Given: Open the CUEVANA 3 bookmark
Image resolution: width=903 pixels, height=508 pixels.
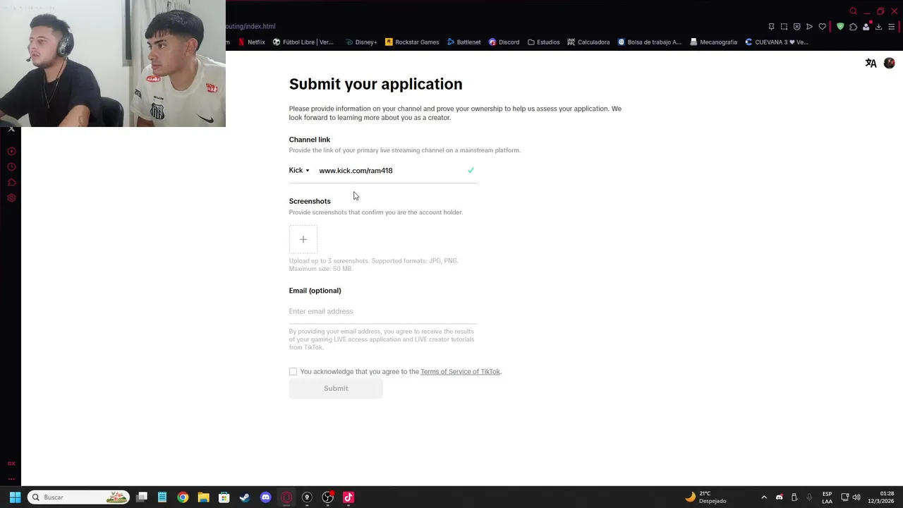Looking at the screenshot, I should click(777, 42).
